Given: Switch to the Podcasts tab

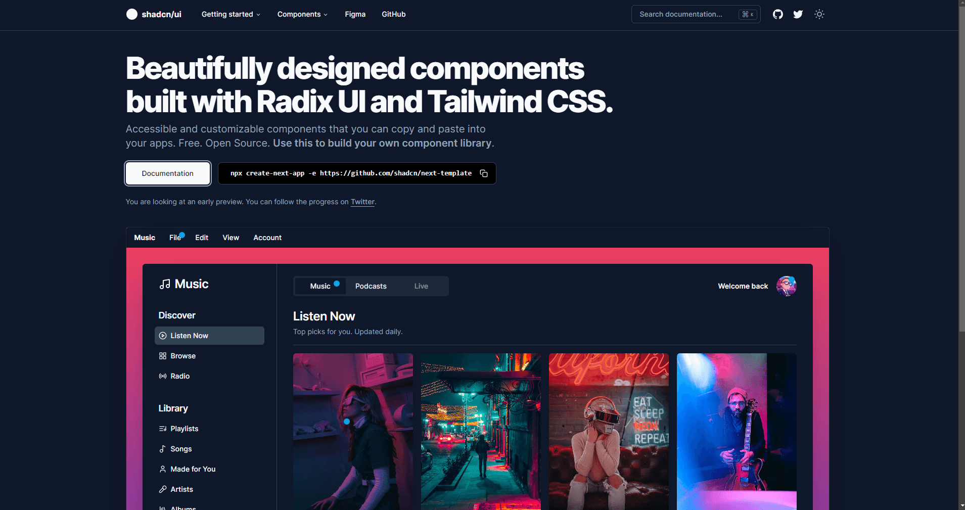Looking at the screenshot, I should [x=371, y=286].
